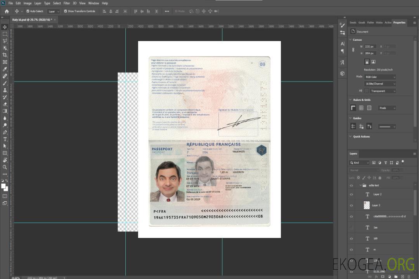Select the Rectangular Marquee tool
Viewport: 419px width, 279px height.
tap(5, 34)
